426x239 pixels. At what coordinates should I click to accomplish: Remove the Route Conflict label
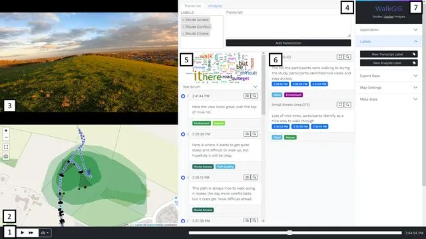184,27
